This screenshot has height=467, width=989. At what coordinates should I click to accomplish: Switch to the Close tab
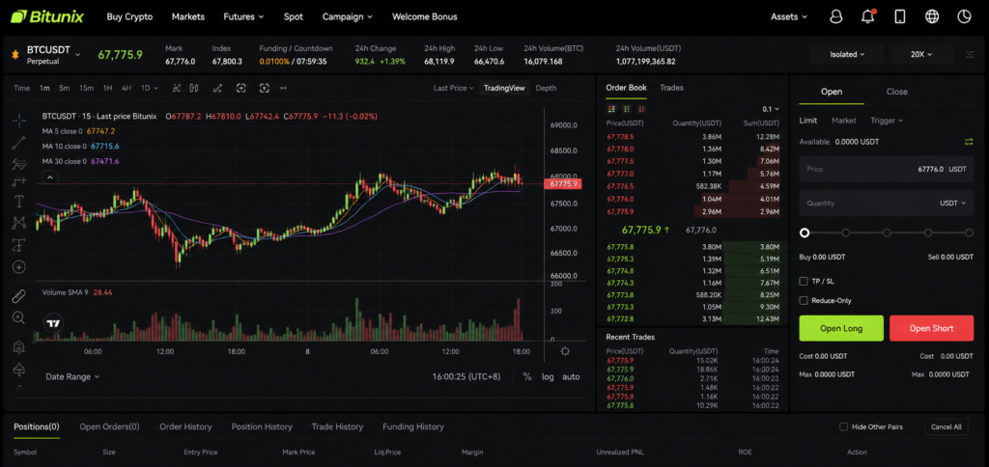tap(897, 92)
